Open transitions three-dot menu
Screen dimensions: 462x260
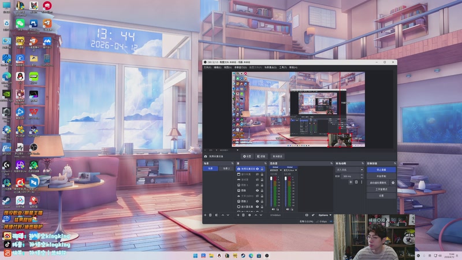click(362, 182)
